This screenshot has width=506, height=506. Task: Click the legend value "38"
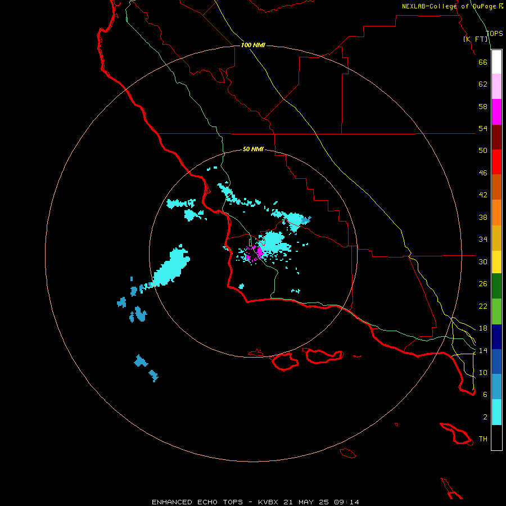point(483,218)
